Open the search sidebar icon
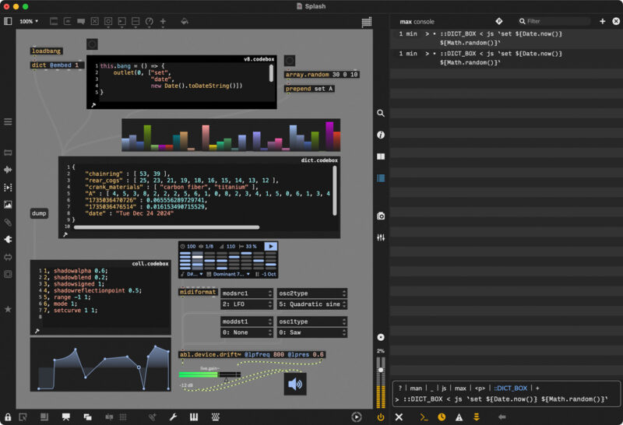 tap(381, 113)
